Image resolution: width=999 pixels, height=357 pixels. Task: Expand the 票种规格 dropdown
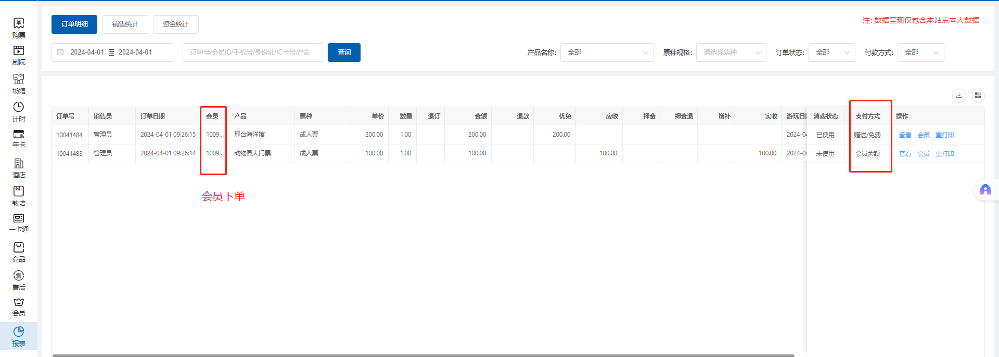pos(731,52)
